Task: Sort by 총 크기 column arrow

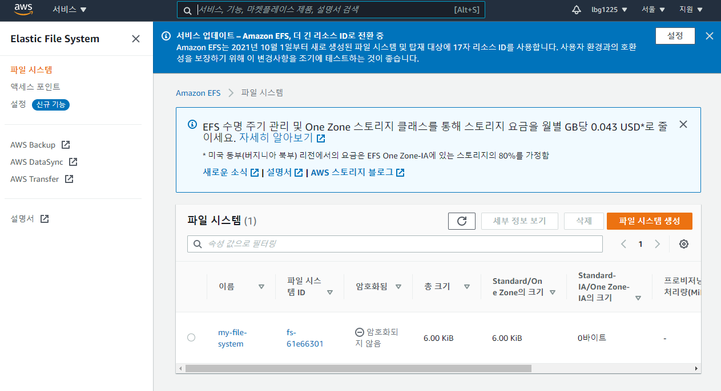Action: 467,287
